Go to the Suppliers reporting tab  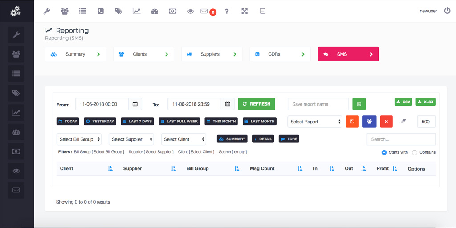212,54
